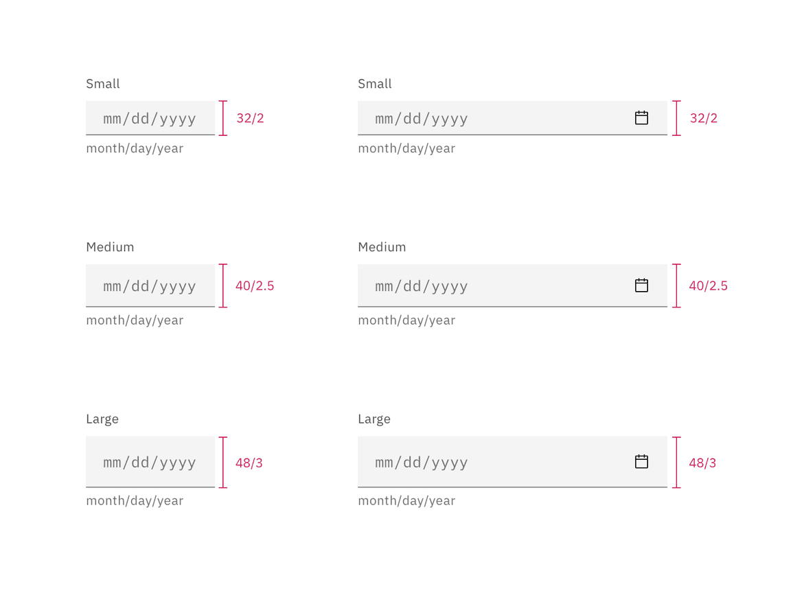The height and width of the screenshot is (593, 791).
Task: Click the 32/2 annotation beside the Small calendar field
Action: (703, 118)
